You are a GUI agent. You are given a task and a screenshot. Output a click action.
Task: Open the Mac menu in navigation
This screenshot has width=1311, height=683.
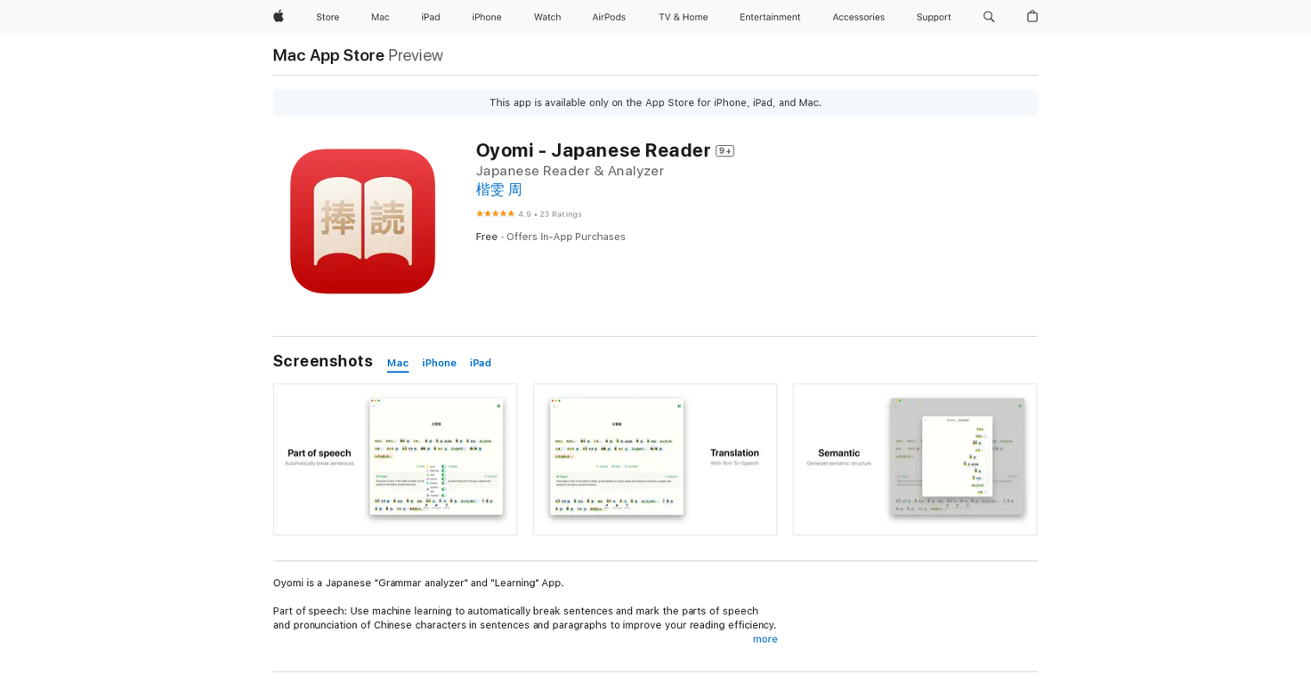point(380,17)
